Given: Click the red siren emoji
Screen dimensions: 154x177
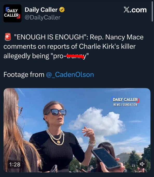Looking at the screenshot, I should click(8, 37).
